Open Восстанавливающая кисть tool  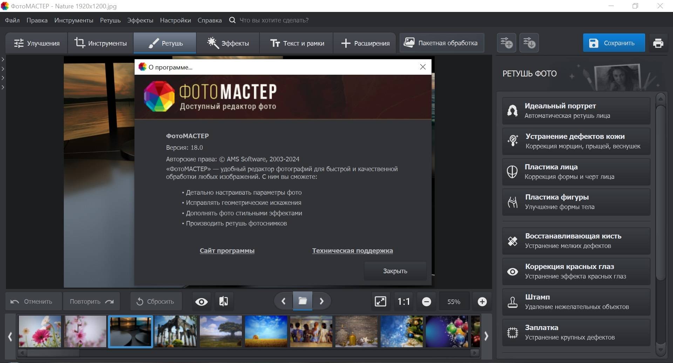pyautogui.click(x=576, y=241)
